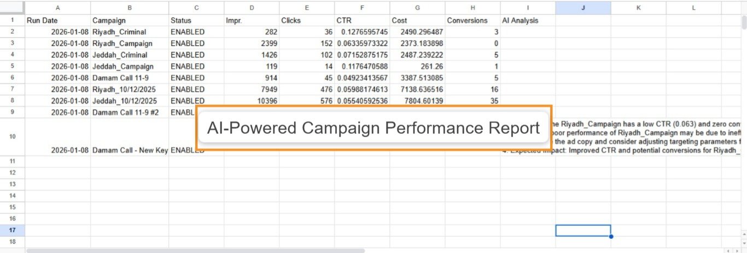
Task: Click the horizontal scroll right arrow
Action: tap(736, 250)
